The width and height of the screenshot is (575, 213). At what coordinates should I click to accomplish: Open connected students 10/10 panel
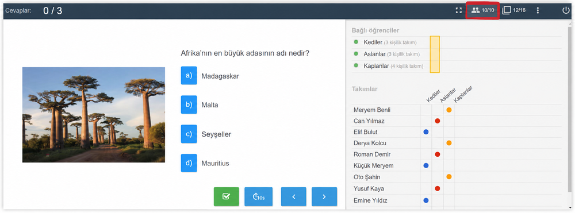[482, 10]
